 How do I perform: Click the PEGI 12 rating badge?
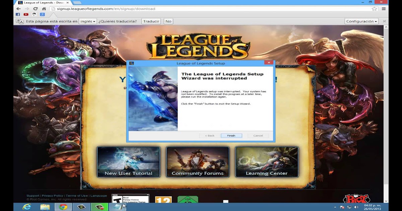pos(163,199)
